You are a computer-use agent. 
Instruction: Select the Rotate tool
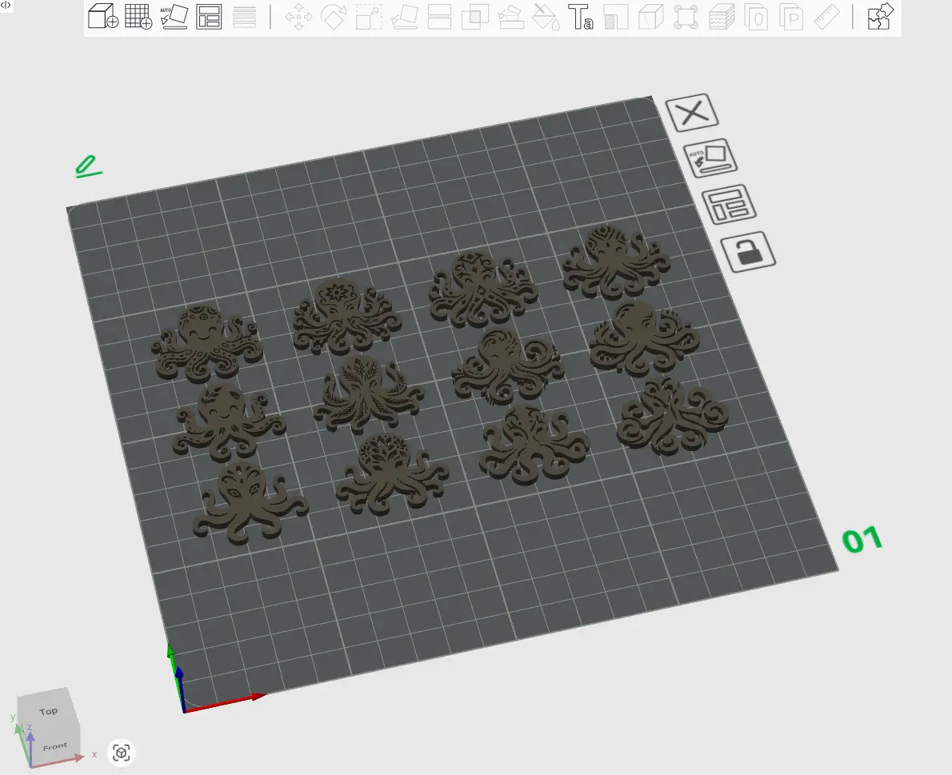tap(334, 16)
